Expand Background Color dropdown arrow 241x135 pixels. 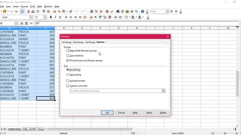[136, 17]
